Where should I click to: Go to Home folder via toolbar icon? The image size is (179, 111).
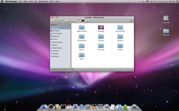pos(79,21)
